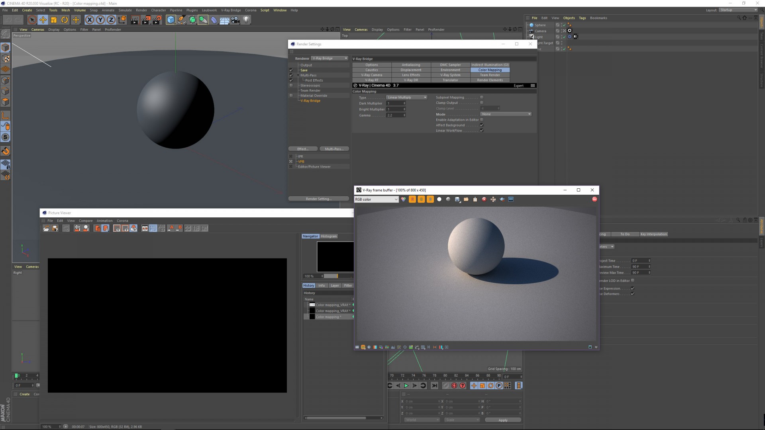This screenshot has width=765, height=430.
Task: Click the RGB color dropdown in VFB
Action: 376,199
